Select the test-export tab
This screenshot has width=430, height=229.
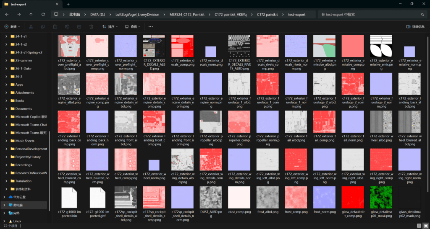(25, 4)
